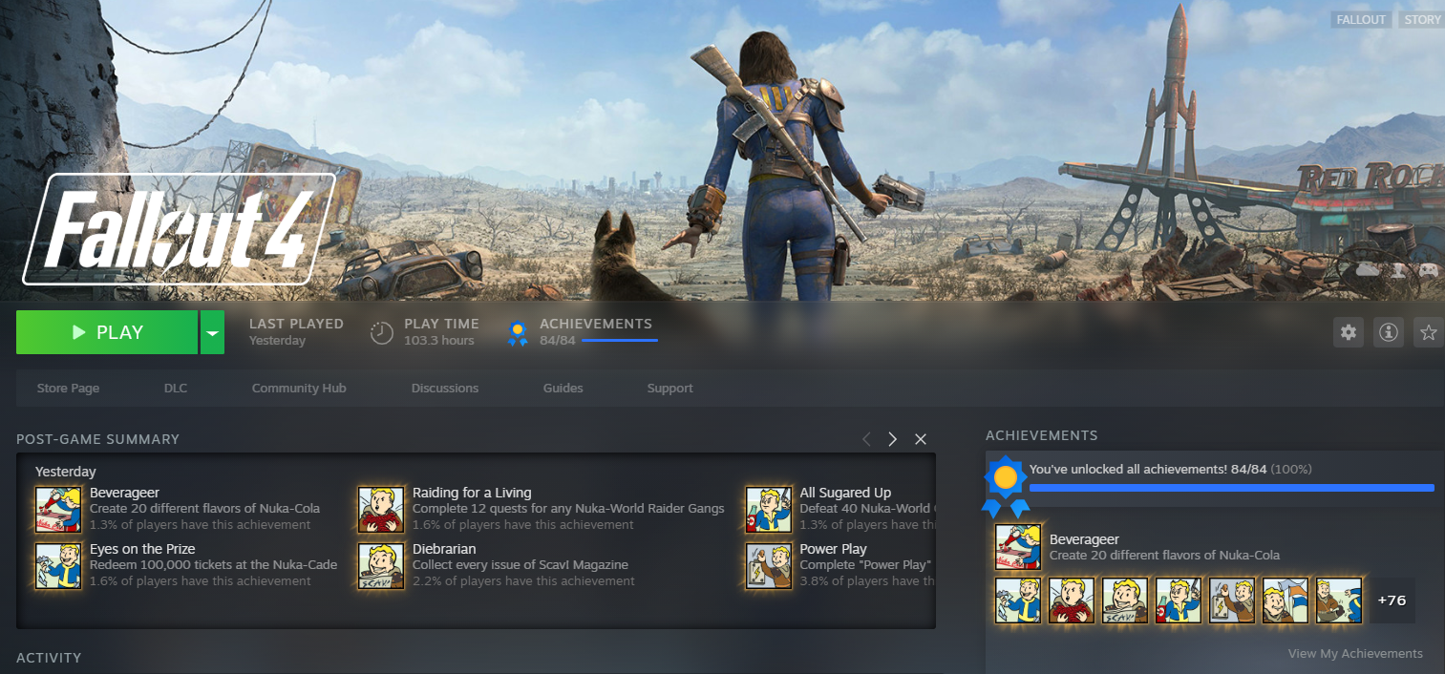Screen dimensions: 1445x674
Task: Go to Community Hub
Action: coord(299,388)
